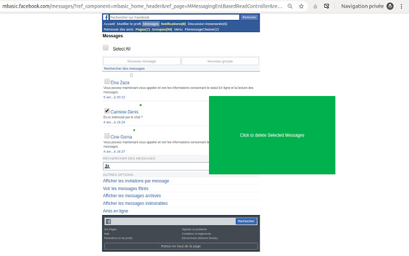Uncheck the Carmine Denis checkbox
The width and height of the screenshot is (409, 256).
pos(107,111)
